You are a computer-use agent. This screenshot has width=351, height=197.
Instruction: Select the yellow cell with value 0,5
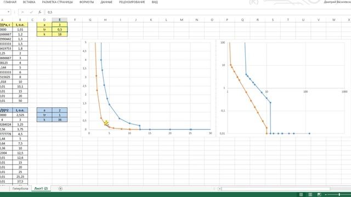60,29
